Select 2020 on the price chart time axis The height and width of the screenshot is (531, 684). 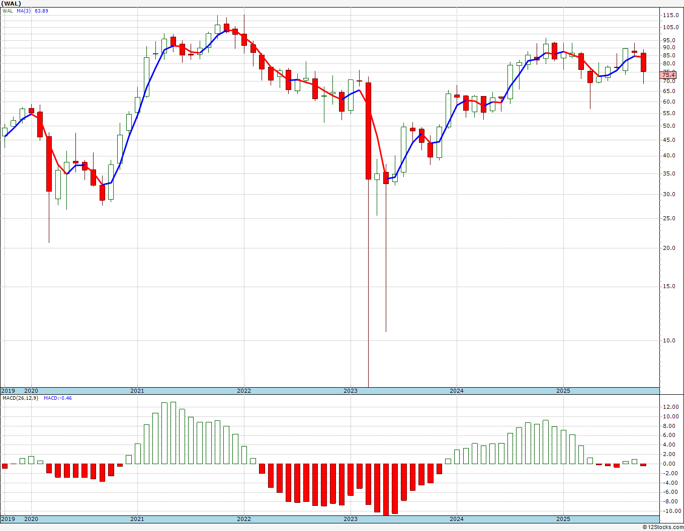31,391
